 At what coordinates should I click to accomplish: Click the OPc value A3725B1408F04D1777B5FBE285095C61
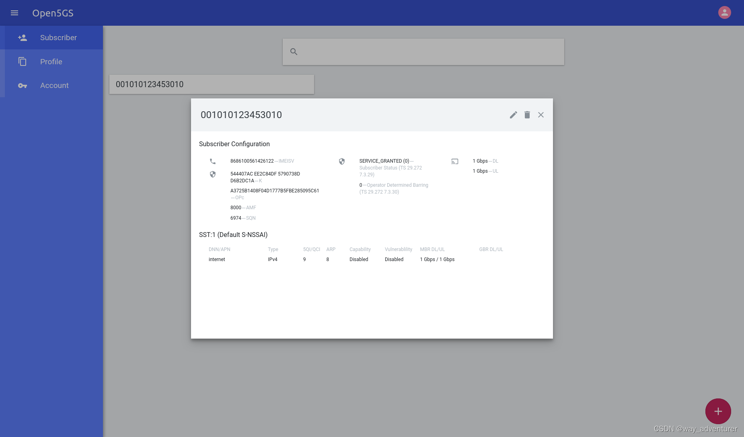coord(275,191)
